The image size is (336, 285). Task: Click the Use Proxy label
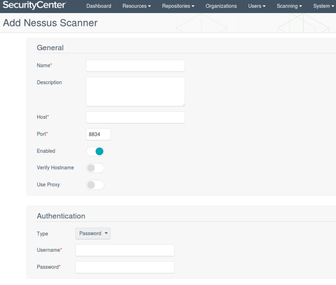coord(48,184)
